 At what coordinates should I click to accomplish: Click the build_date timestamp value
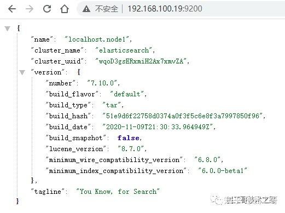tap(158, 127)
